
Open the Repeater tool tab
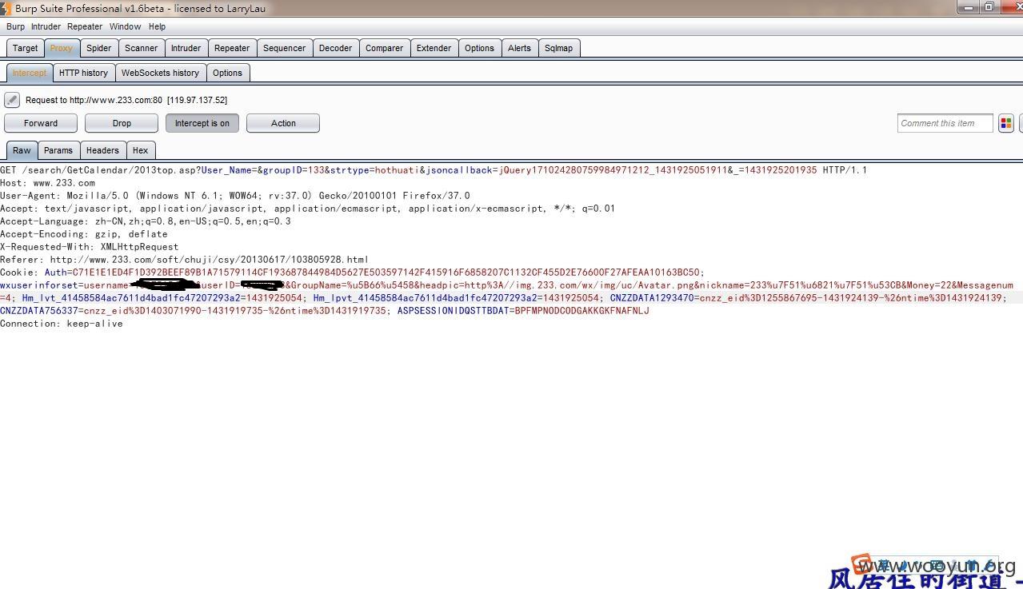click(x=232, y=48)
